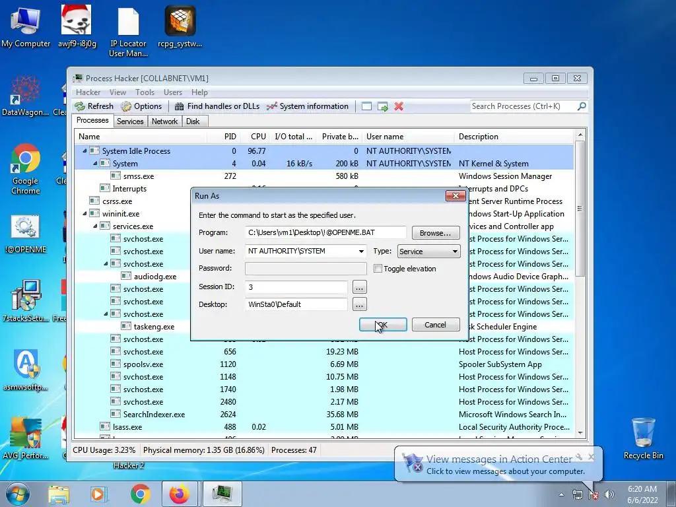
Task: Click OK in the Run As dialog
Action: (x=383, y=325)
